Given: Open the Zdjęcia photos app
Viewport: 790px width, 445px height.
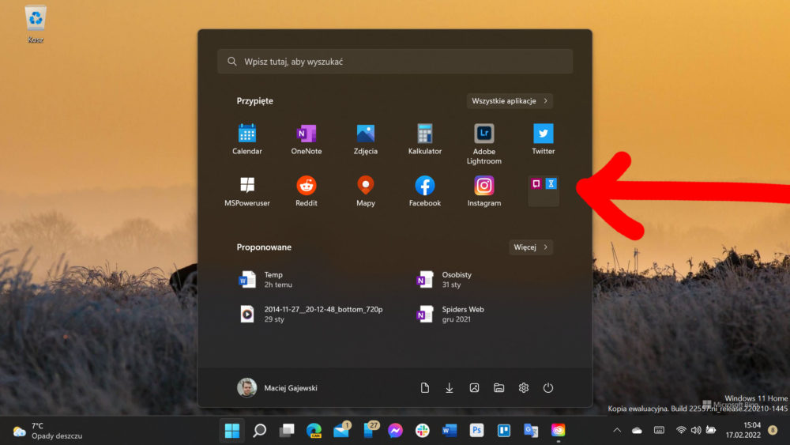Looking at the screenshot, I should click(x=365, y=139).
